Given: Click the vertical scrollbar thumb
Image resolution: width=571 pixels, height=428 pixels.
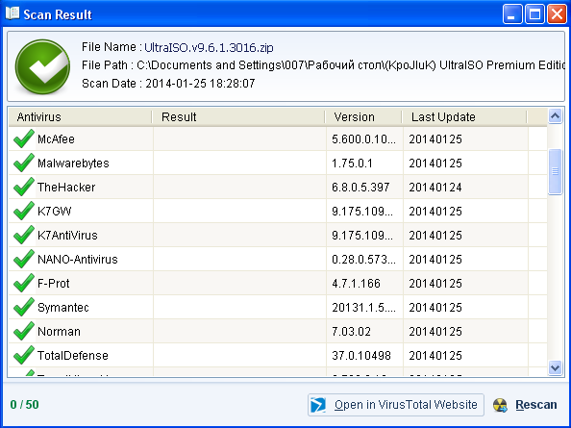Looking at the screenshot, I should point(555,171).
